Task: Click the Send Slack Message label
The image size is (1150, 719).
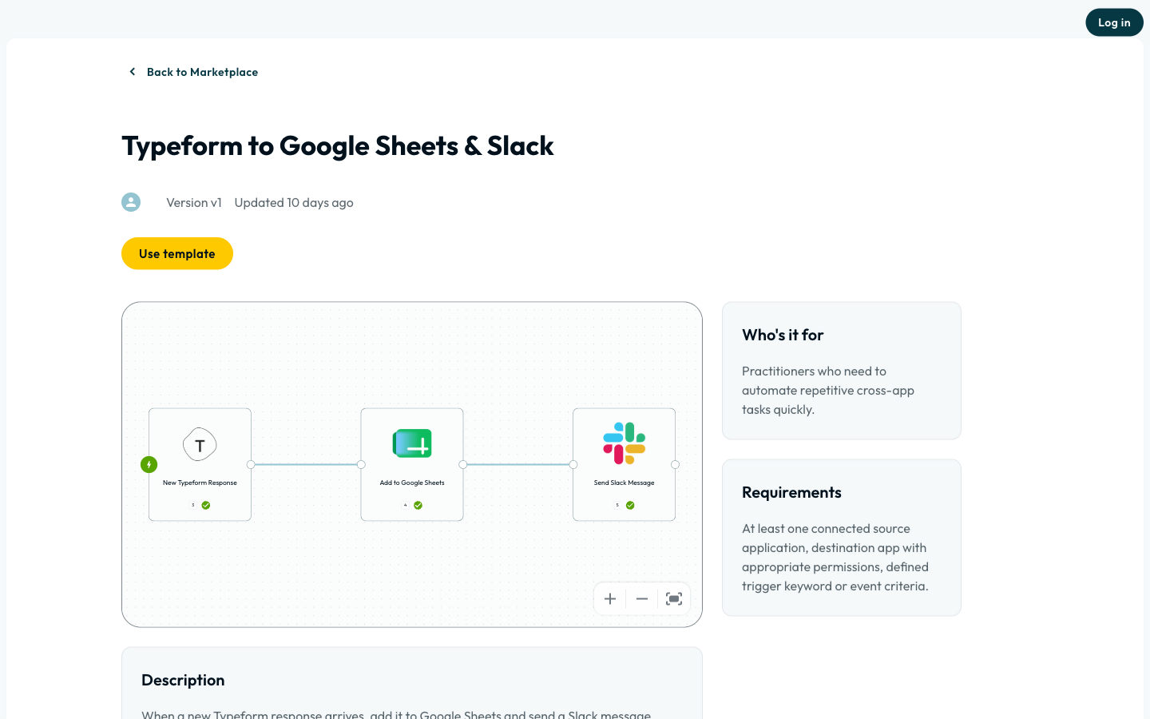Action: 625,483
